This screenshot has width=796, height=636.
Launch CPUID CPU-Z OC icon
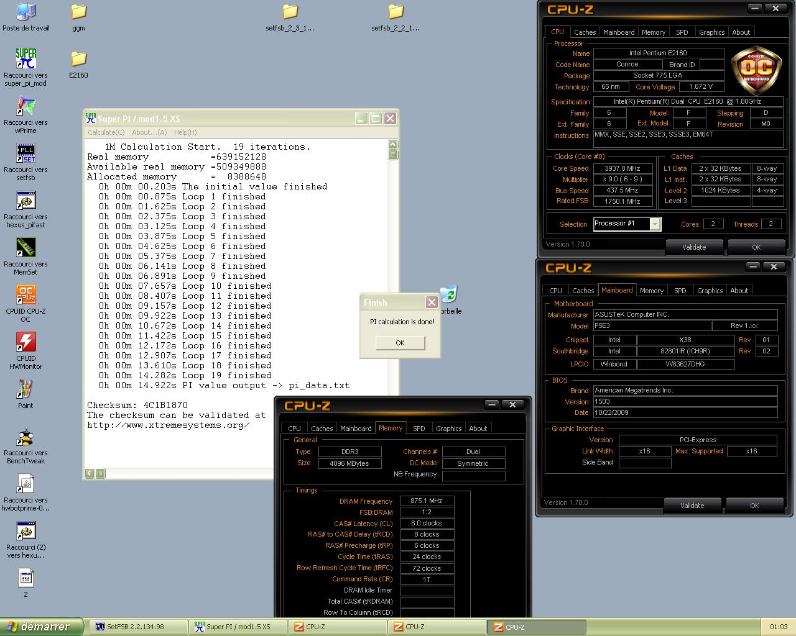25,295
